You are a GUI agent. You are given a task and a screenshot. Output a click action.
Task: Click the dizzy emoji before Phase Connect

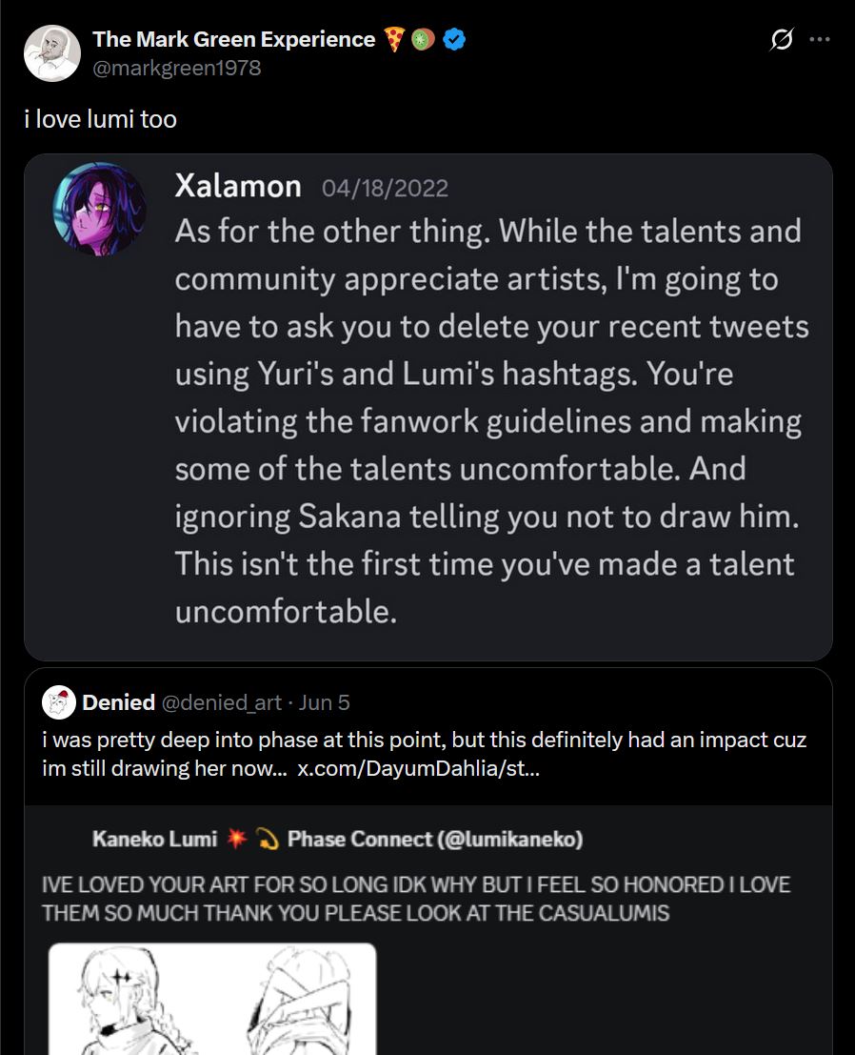[x=268, y=840]
